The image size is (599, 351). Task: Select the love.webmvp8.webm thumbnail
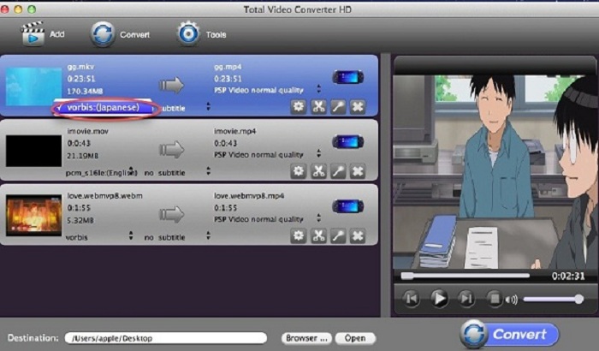point(33,215)
